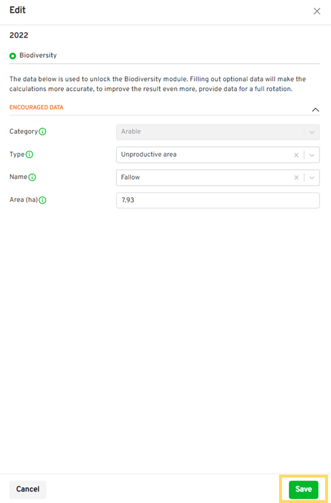Clear the Unproductive area type selection
The width and height of the screenshot is (331, 503).
tap(296, 155)
